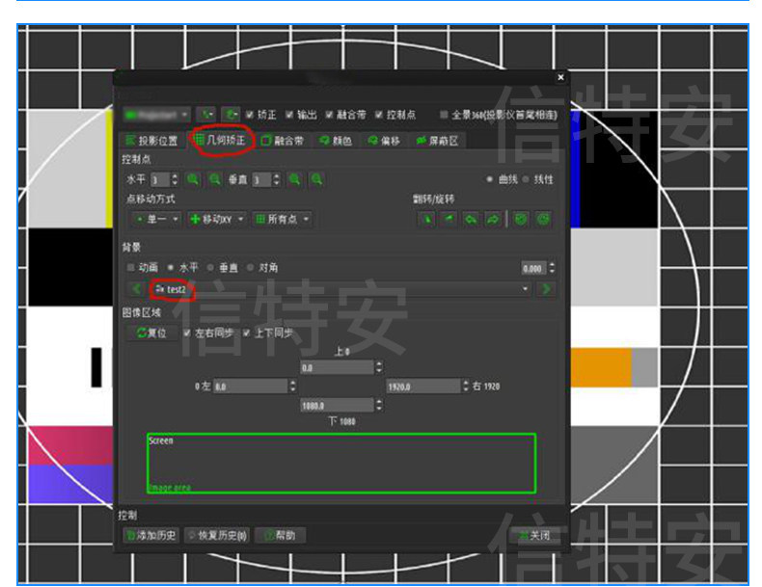Adjust the 0.000 value stepper arrows

552,268
